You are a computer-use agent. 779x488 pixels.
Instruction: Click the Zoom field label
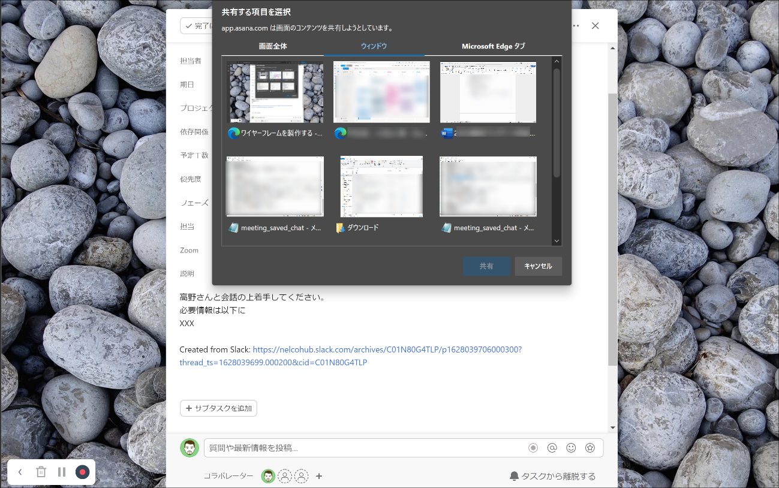tap(189, 250)
